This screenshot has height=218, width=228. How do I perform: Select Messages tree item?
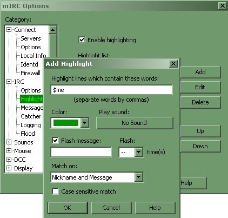pyautogui.click(x=32, y=108)
